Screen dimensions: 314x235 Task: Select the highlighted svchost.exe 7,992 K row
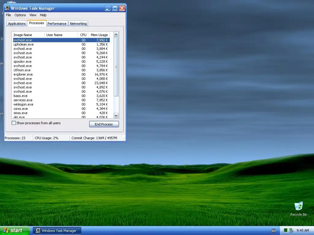click(x=61, y=40)
